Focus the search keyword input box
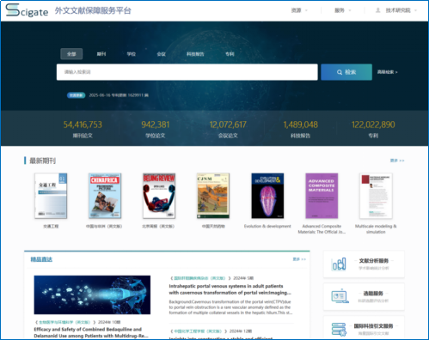The width and height of the screenshot is (429, 340). [x=187, y=72]
